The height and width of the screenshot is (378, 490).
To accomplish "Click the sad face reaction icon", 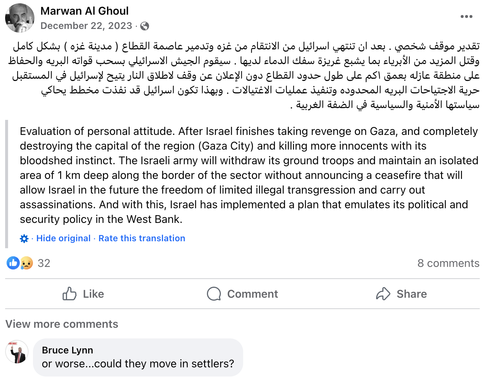I will (x=26, y=263).
